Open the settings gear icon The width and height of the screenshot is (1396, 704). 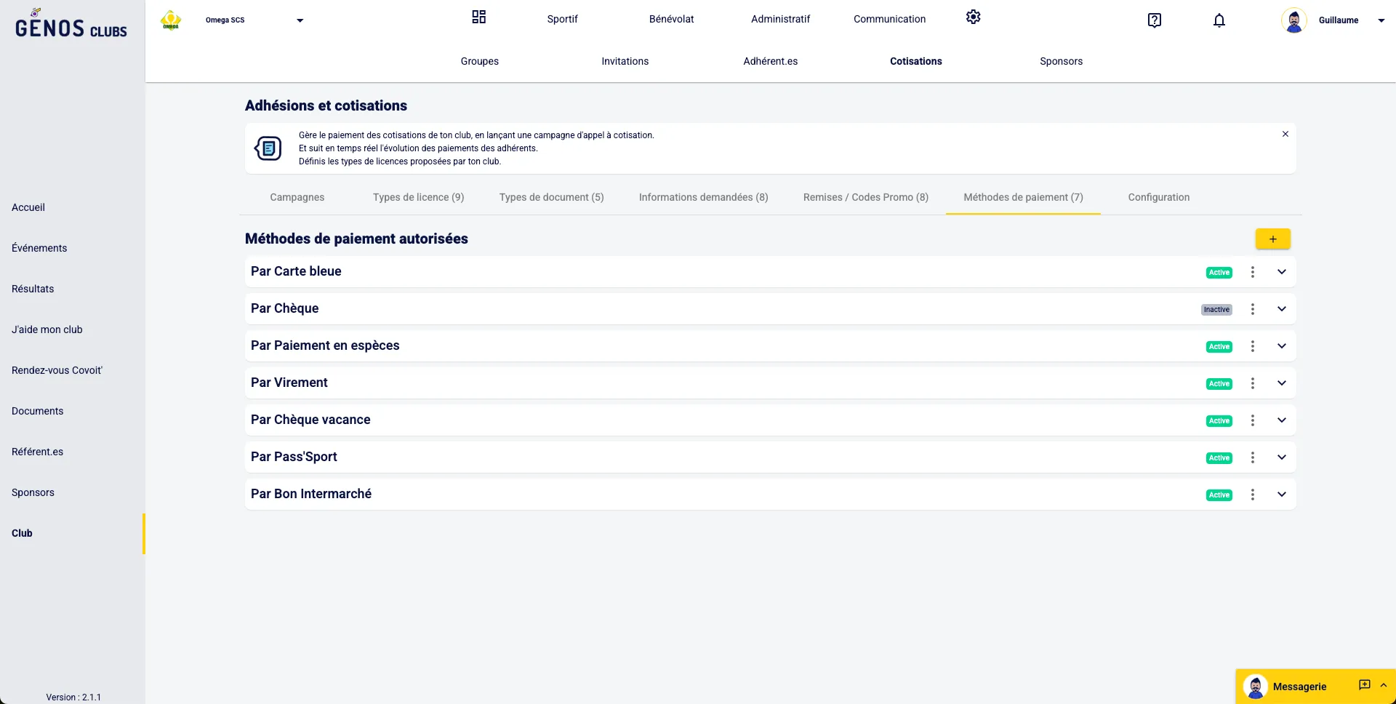tap(973, 17)
